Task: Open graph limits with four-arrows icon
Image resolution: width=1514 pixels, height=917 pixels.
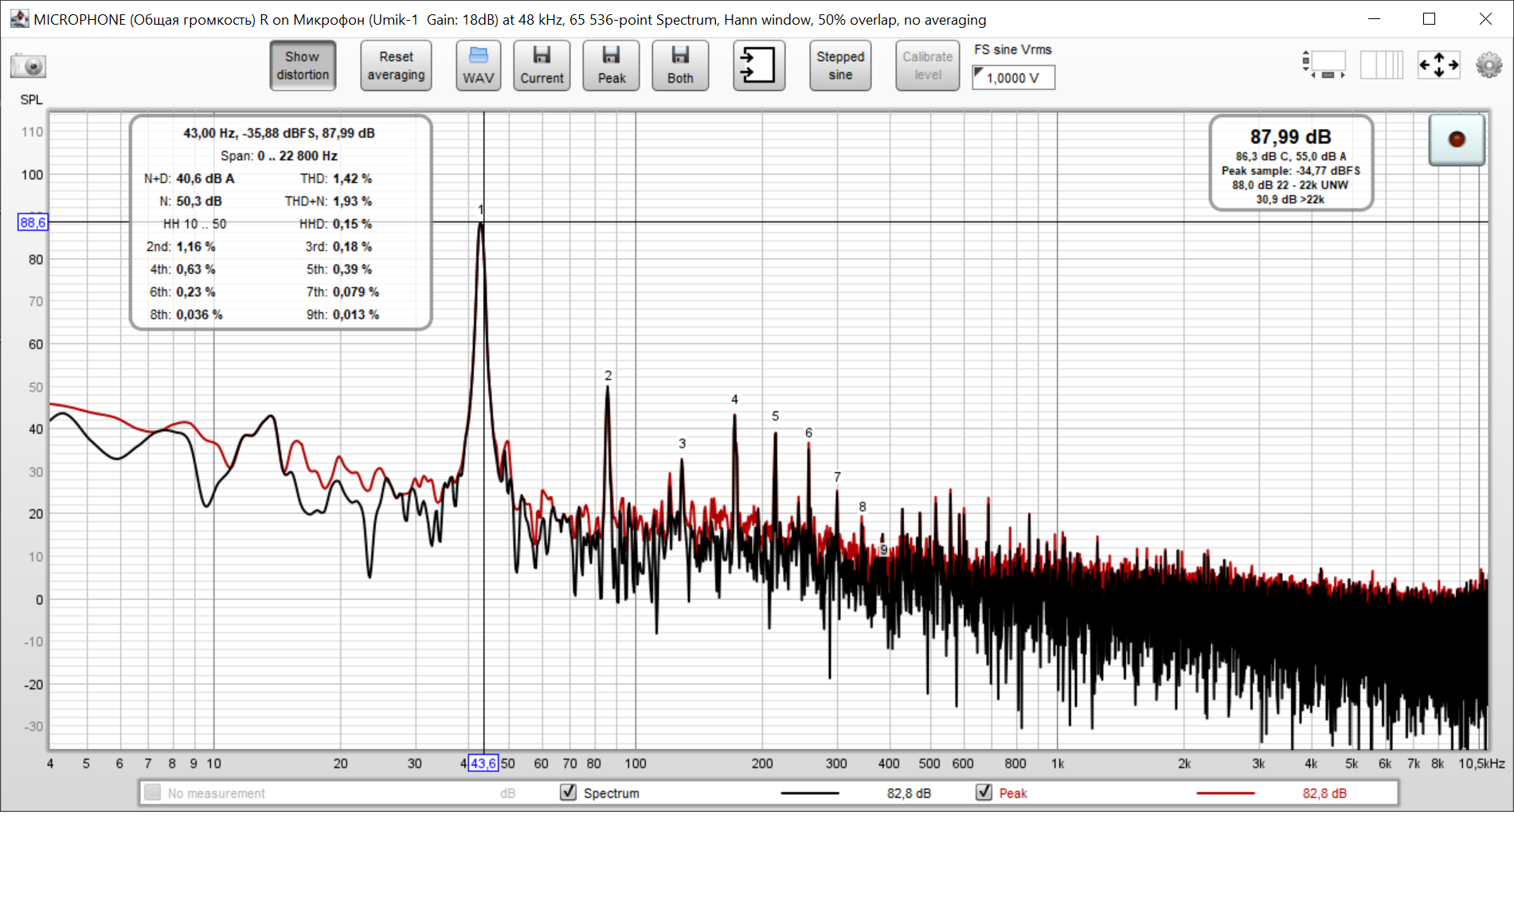Action: click(x=1438, y=64)
